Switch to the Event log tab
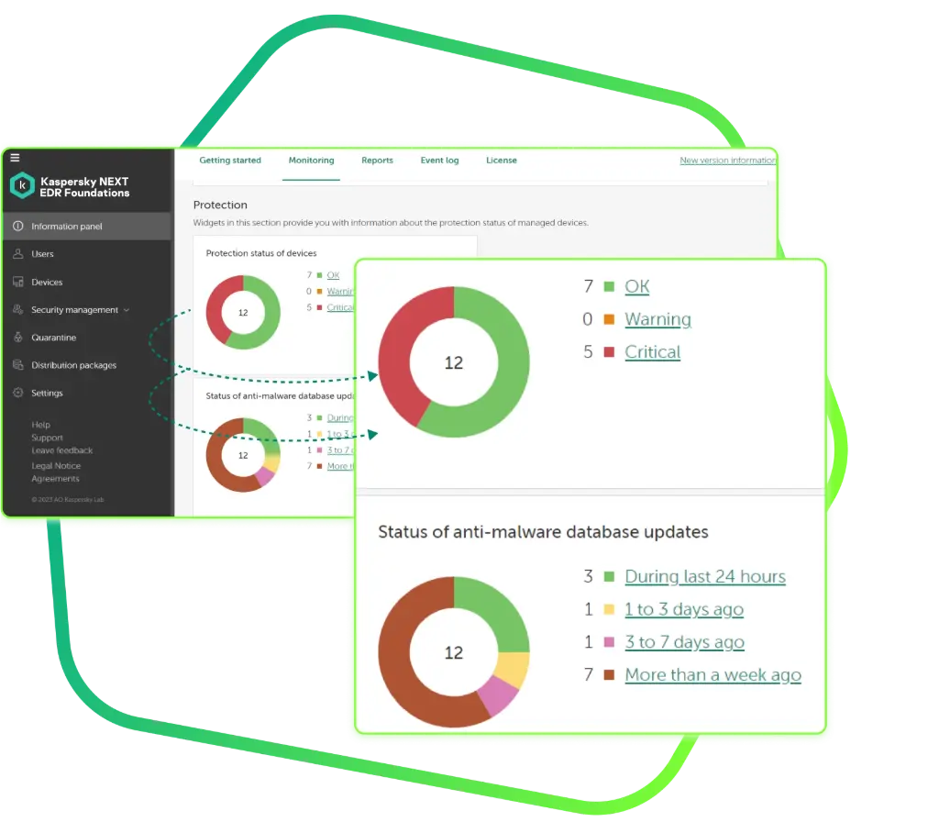939x822 pixels. [x=439, y=161]
